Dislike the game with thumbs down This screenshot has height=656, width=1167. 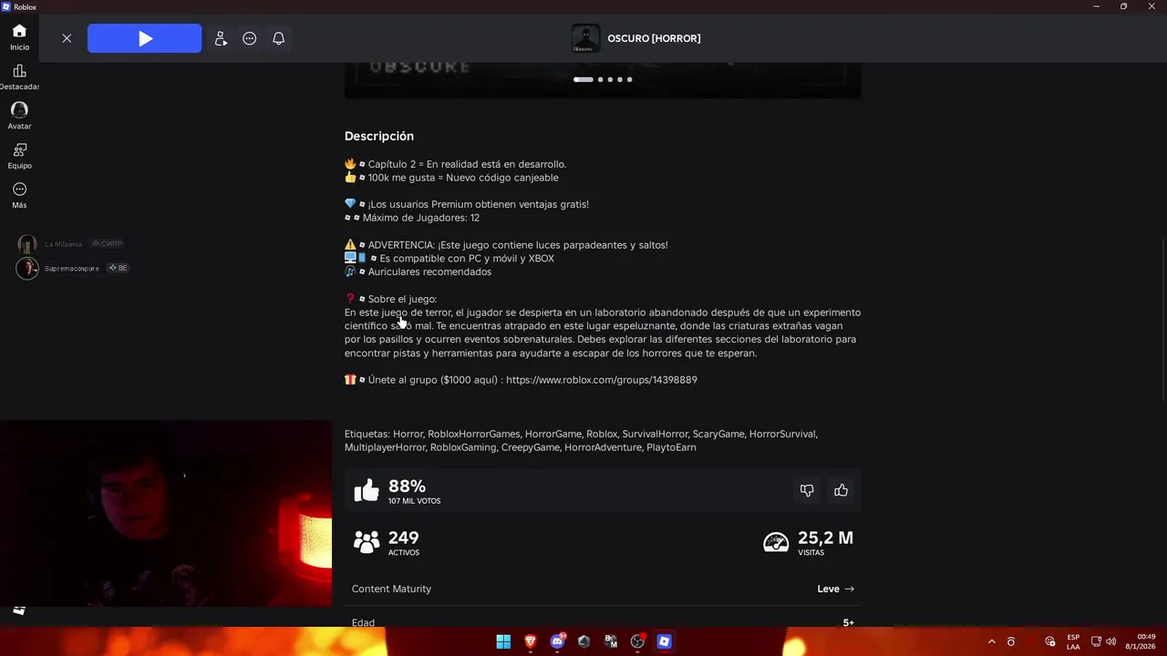(807, 490)
